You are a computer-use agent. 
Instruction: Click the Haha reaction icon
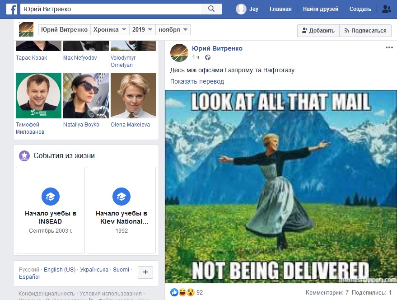[182, 292]
